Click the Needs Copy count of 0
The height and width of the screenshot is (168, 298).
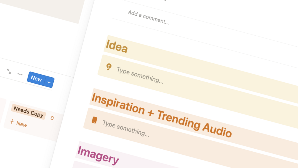52,118
